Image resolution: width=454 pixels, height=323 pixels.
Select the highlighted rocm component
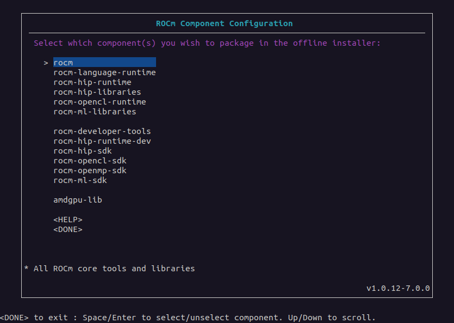[x=104, y=62]
